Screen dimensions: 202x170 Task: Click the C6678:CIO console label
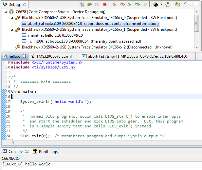coord(11,159)
